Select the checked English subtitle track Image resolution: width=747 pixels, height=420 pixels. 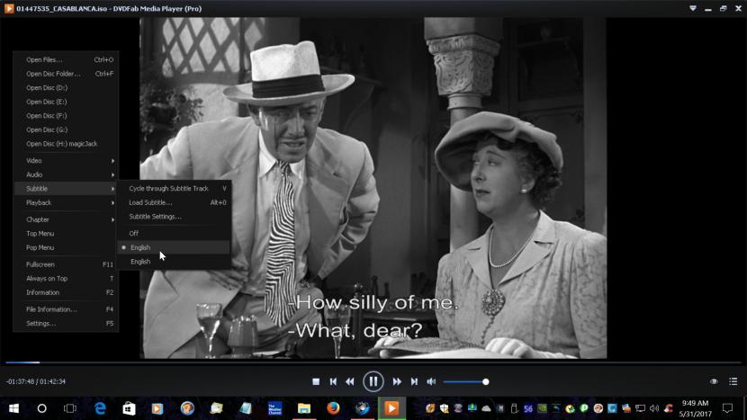pyautogui.click(x=174, y=247)
